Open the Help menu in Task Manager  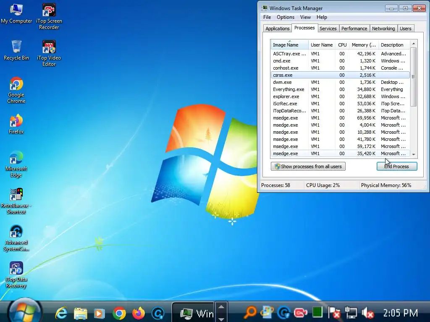point(322,17)
